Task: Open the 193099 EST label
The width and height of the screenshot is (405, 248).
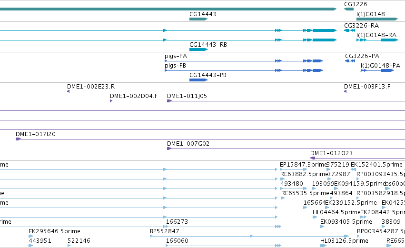Action: [x=323, y=184]
